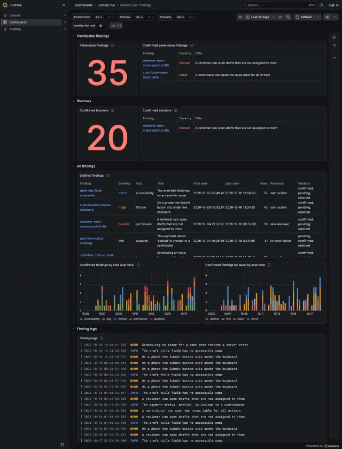Click the side toolbar filter lines icon
Image resolution: width=342 pixels, height=449 pixels.
click(x=333, y=45)
